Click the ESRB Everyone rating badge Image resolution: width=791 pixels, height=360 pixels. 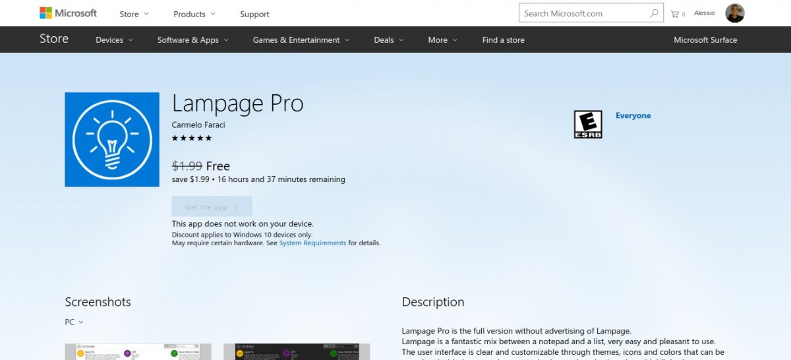pos(588,125)
